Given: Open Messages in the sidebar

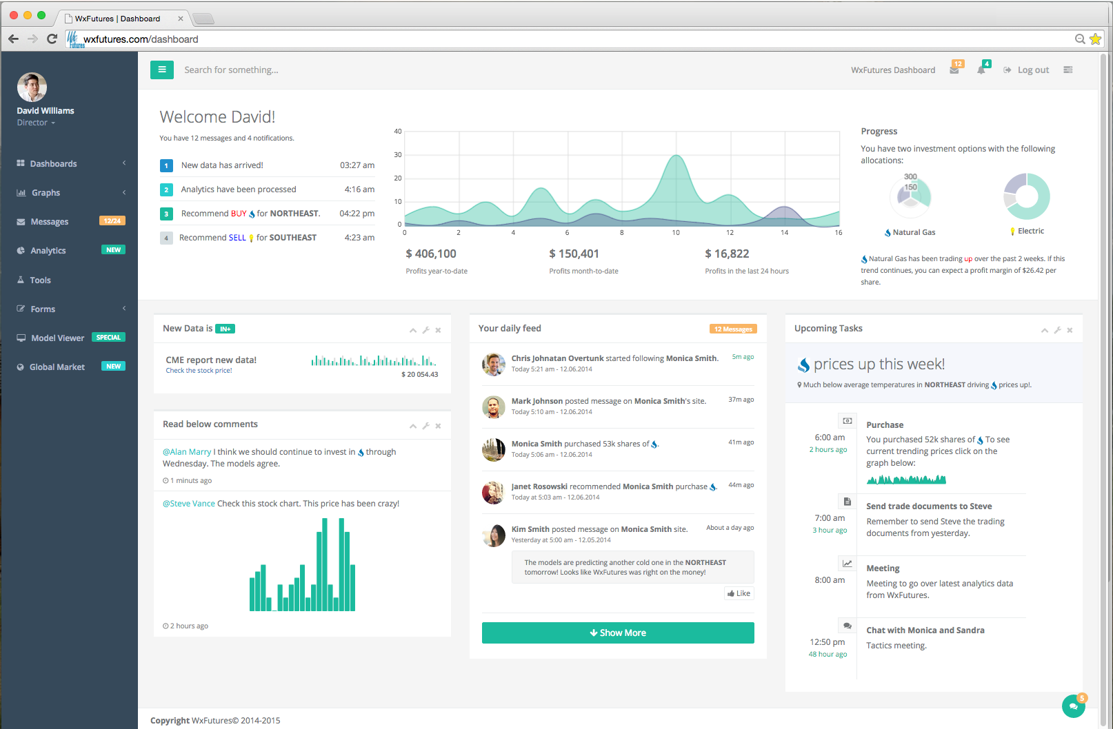Looking at the screenshot, I should [x=50, y=222].
